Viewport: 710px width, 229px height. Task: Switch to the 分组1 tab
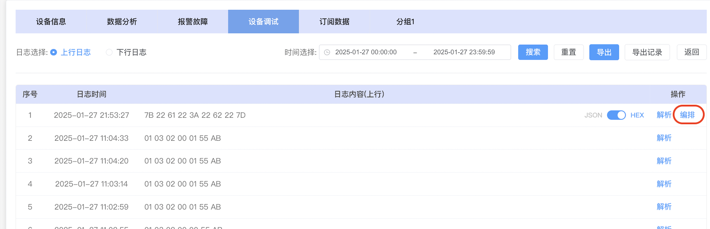pos(406,22)
